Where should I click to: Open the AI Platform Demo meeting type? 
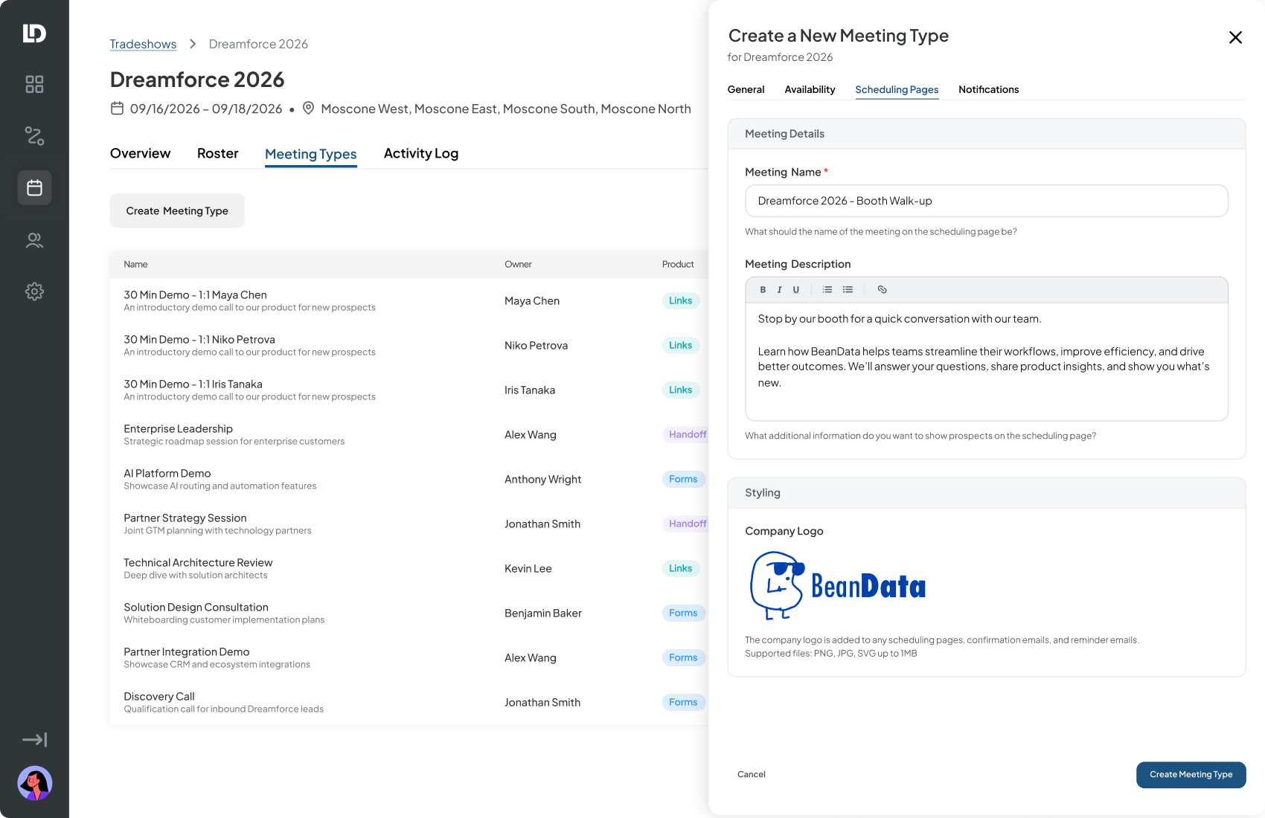(408, 479)
